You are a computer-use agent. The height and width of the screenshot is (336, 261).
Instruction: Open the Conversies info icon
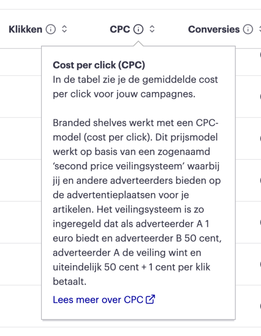click(x=248, y=29)
